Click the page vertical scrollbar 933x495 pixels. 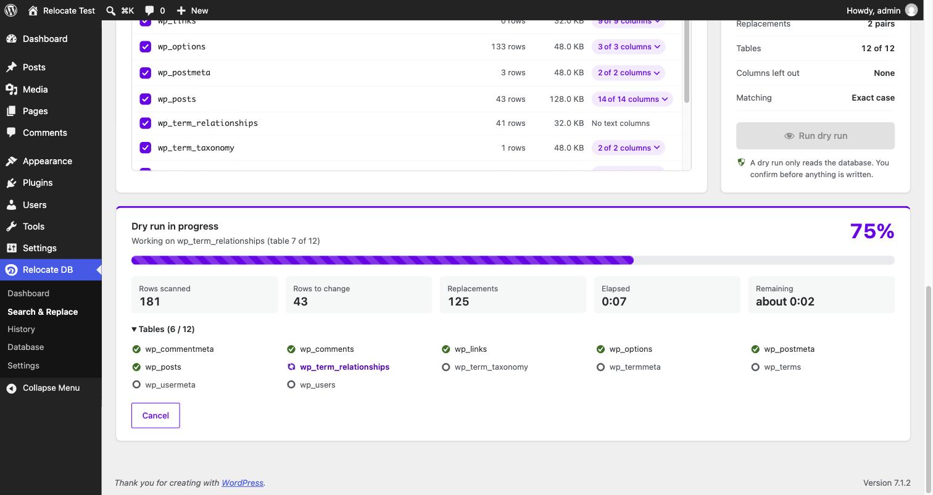coord(929,389)
